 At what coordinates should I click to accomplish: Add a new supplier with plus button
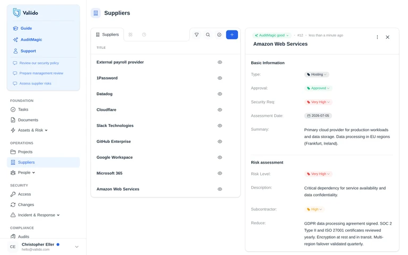pos(232,35)
